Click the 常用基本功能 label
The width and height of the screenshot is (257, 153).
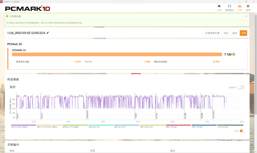pyautogui.click(x=22, y=61)
